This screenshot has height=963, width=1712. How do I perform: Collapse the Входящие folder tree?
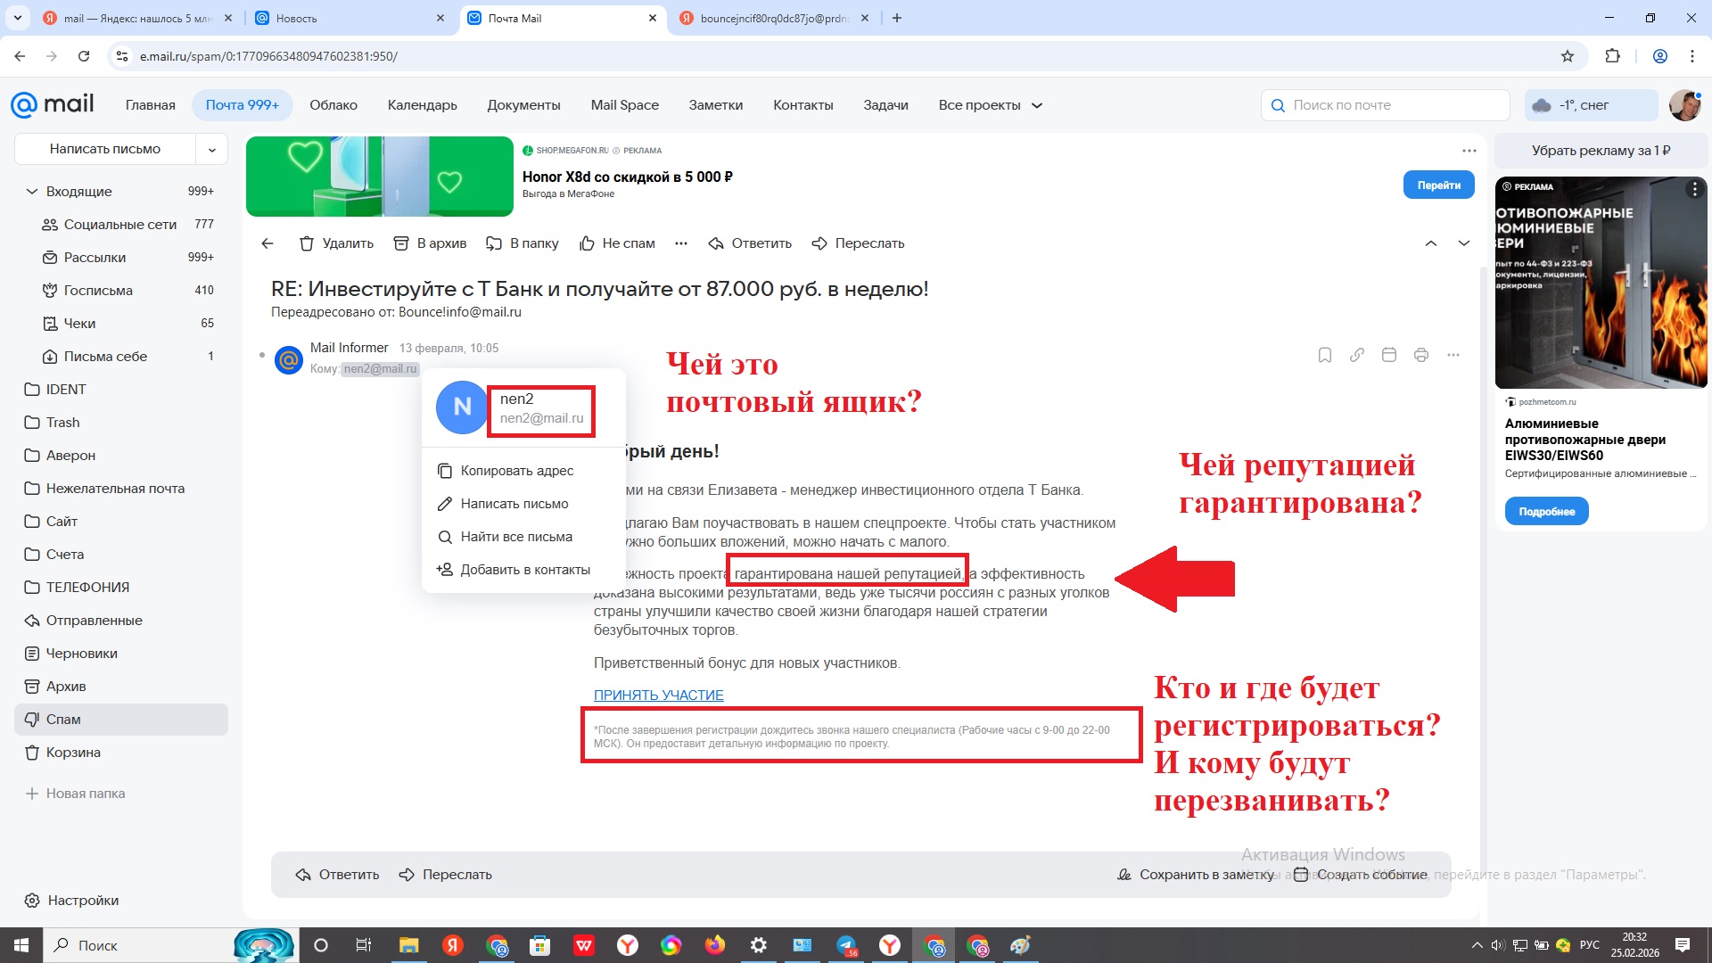click(32, 192)
